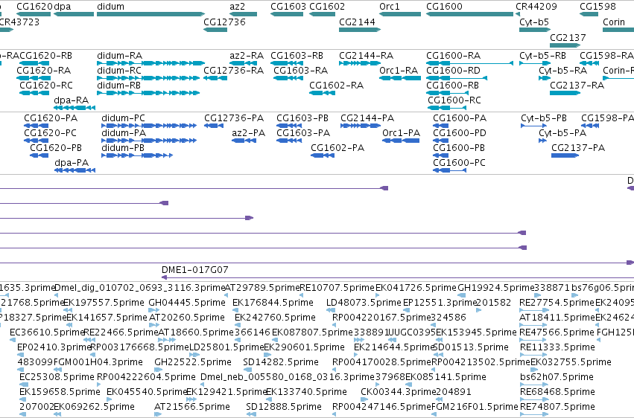Open the CG1600-PC protein label
634x418 pixels.
coord(460,163)
